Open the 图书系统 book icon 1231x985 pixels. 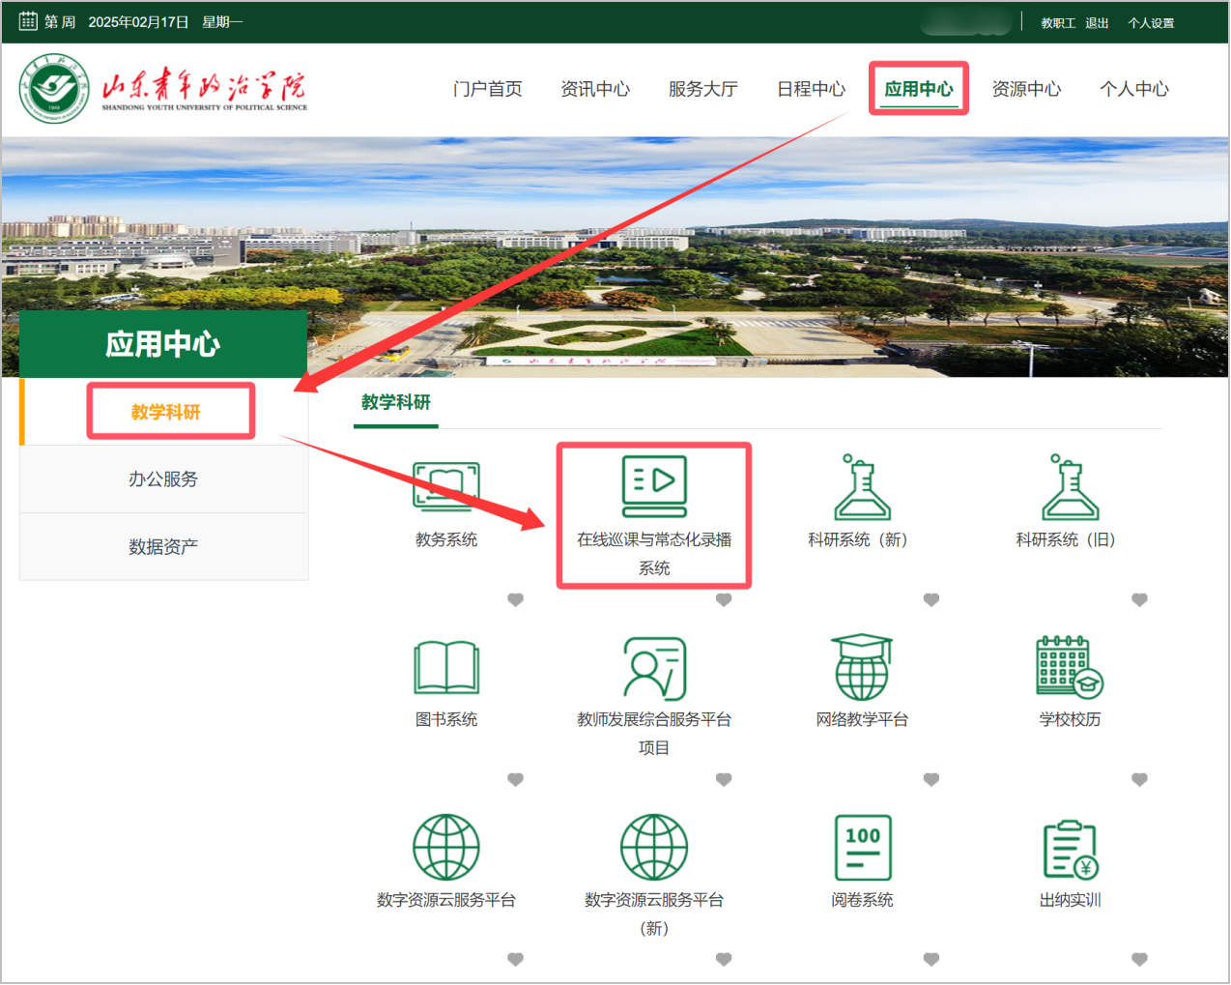pyautogui.click(x=445, y=667)
